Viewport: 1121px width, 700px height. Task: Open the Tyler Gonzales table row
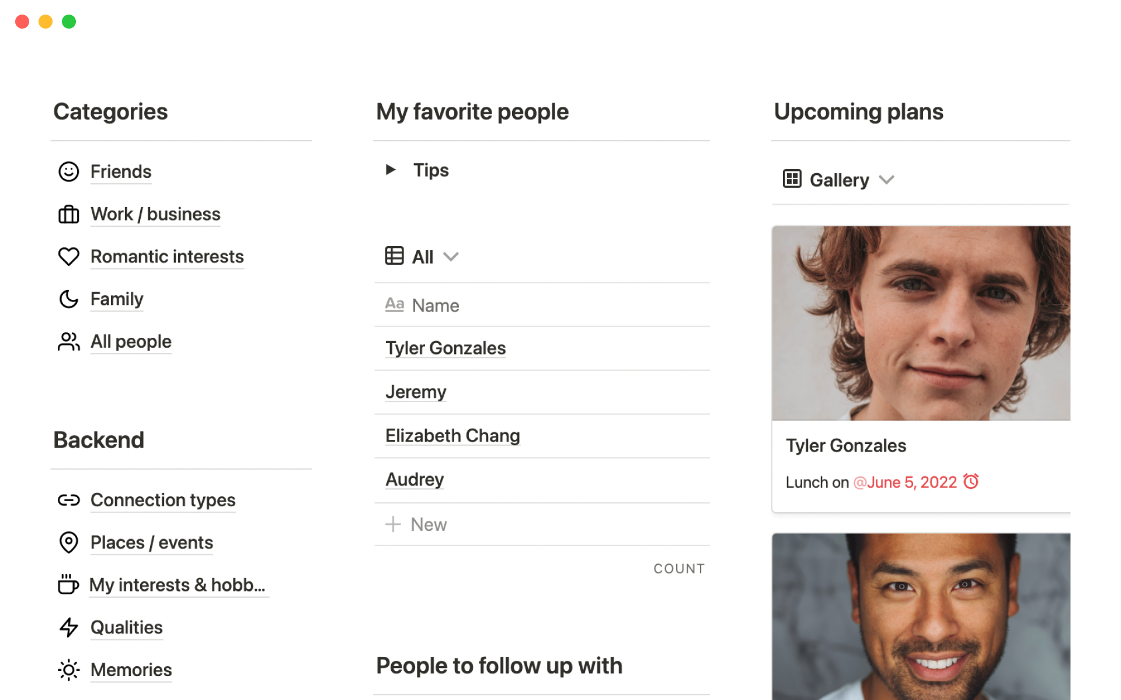pyautogui.click(x=445, y=348)
